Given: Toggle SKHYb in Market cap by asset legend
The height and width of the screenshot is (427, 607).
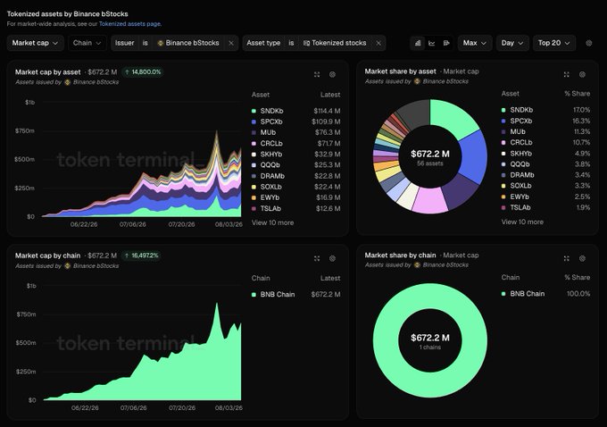Looking at the screenshot, I should (267, 155).
